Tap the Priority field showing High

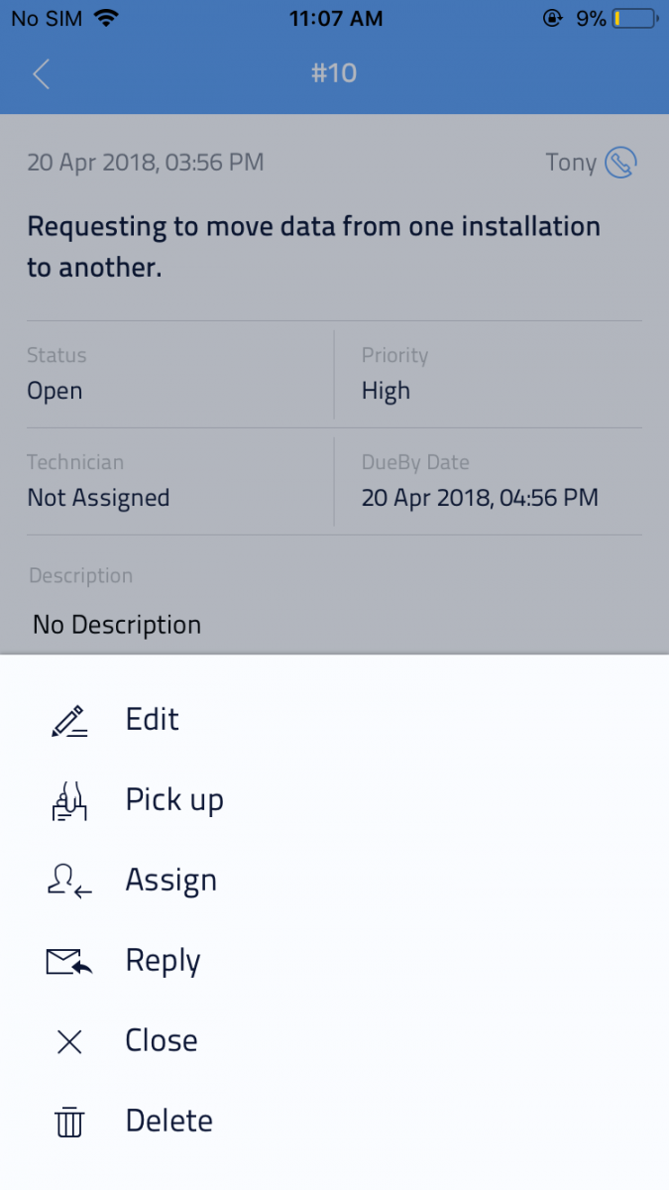click(x=386, y=391)
